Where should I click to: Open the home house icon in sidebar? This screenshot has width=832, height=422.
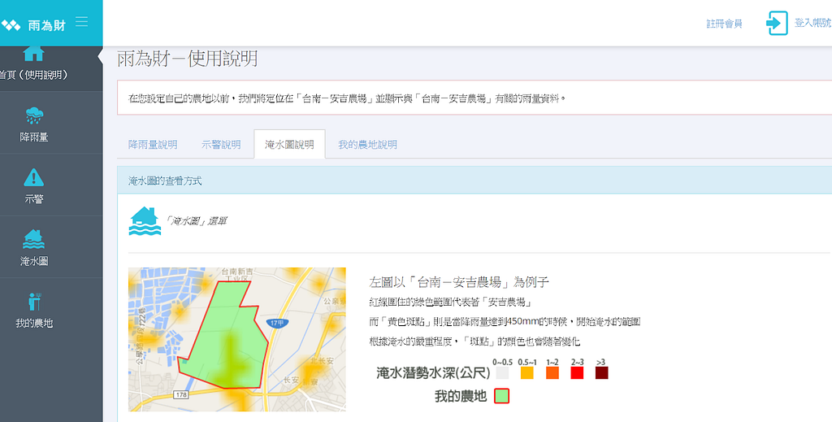(34, 54)
